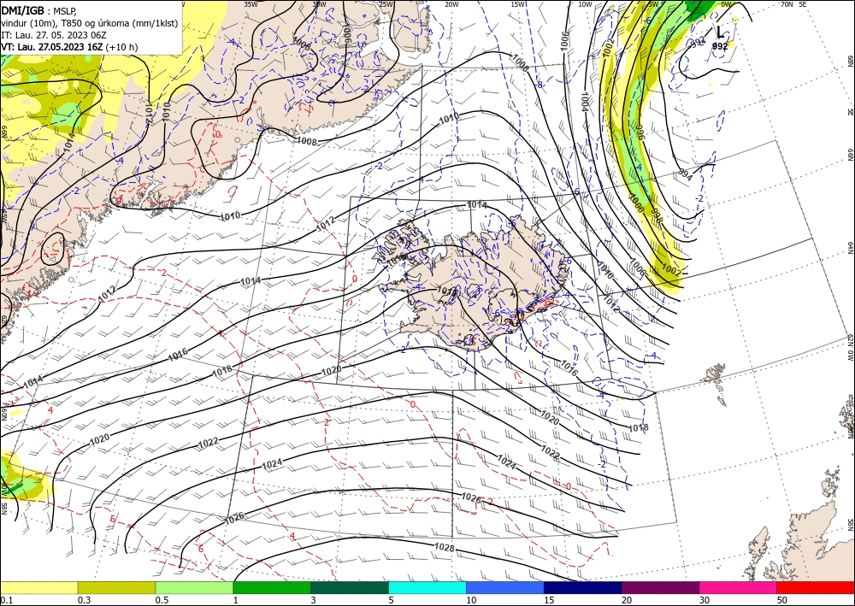Click the legend value "10"
Image resolution: width=855 pixels, height=606 pixels.
[x=471, y=600]
